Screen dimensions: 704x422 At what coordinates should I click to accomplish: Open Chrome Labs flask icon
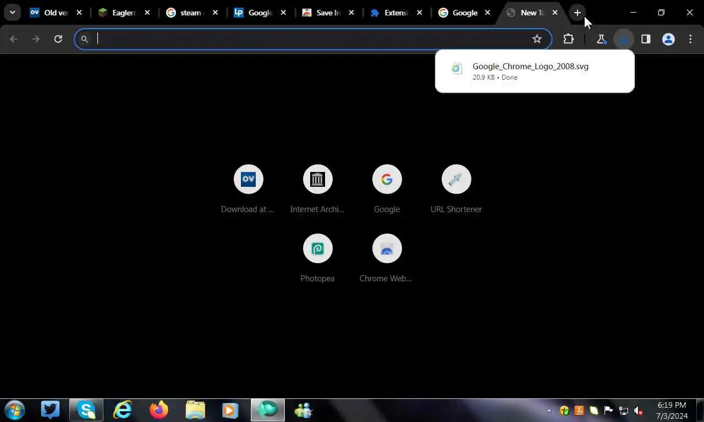(x=601, y=39)
